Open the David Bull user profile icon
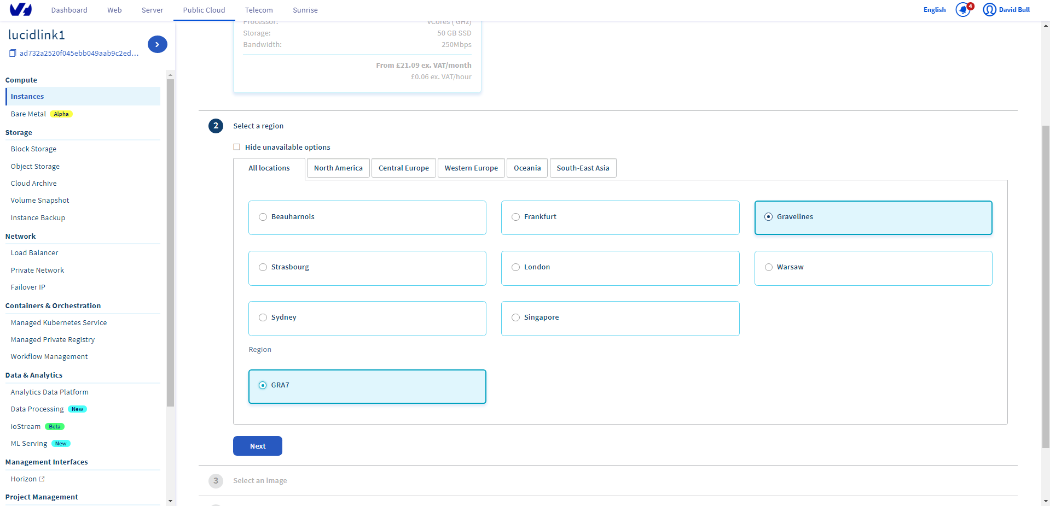The width and height of the screenshot is (1050, 506). click(x=989, y=10)
